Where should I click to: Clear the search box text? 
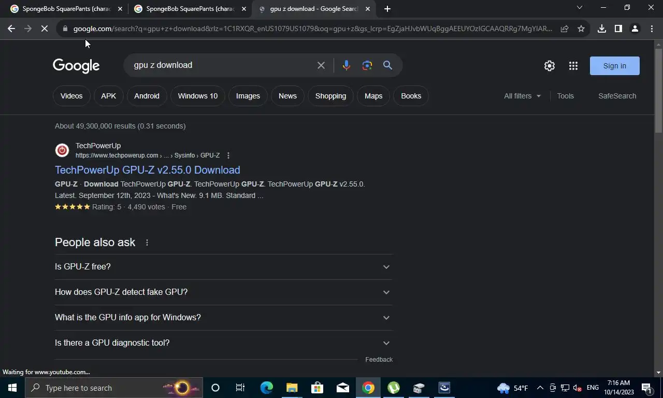coord(321,65)
